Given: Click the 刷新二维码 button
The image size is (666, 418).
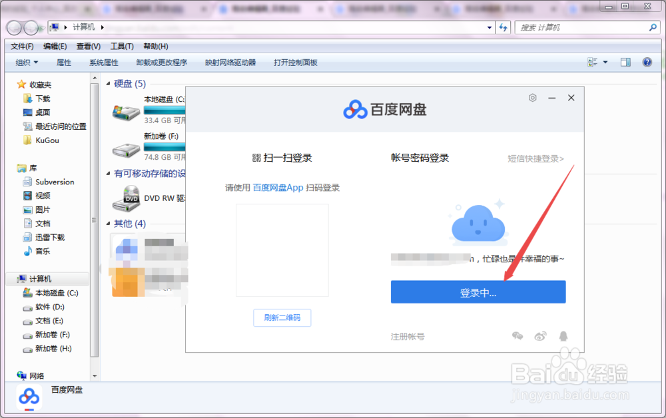Looking at the screenshot, I should [282, 317].
